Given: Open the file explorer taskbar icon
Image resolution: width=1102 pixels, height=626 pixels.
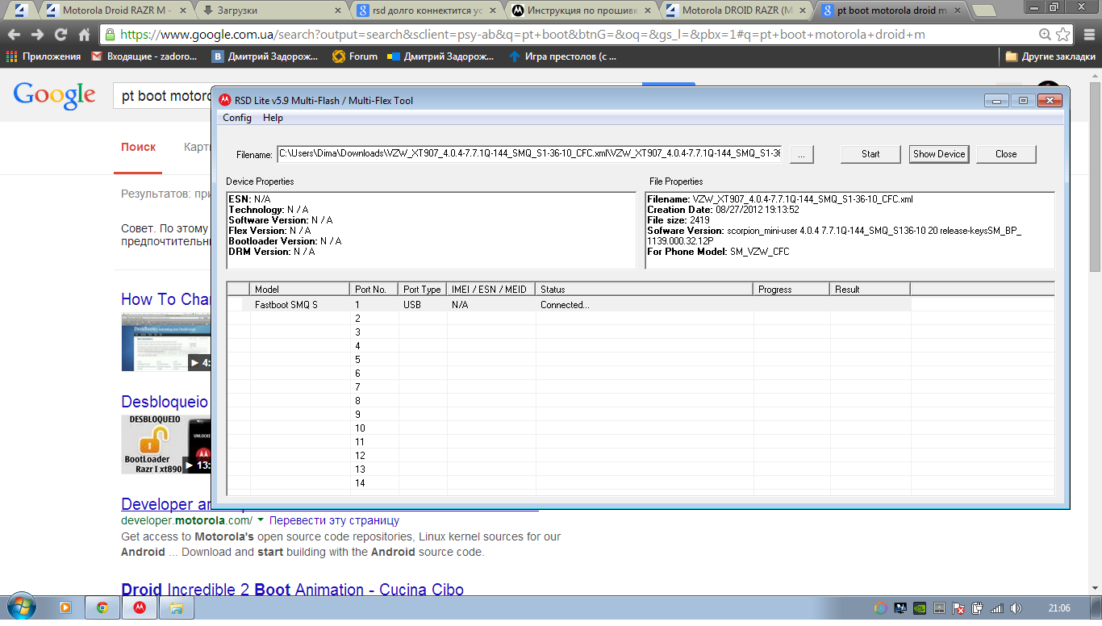Looking at the screenshot, I should (177, 607).
